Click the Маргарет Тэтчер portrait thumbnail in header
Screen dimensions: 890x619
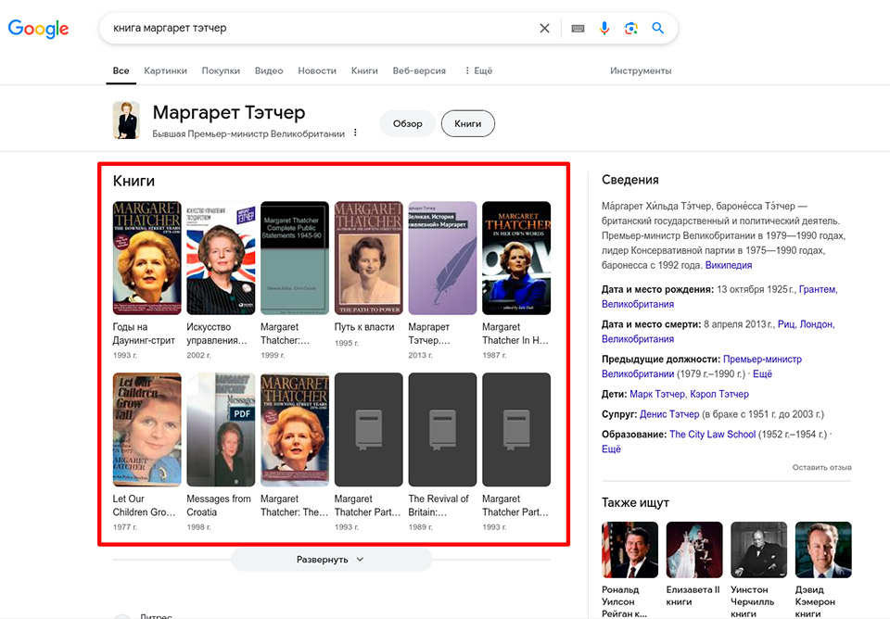126,120
